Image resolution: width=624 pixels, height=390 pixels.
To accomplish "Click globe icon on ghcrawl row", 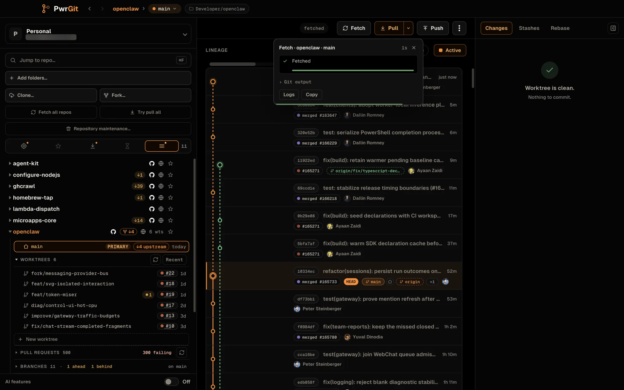I will (x=161, y=186).
